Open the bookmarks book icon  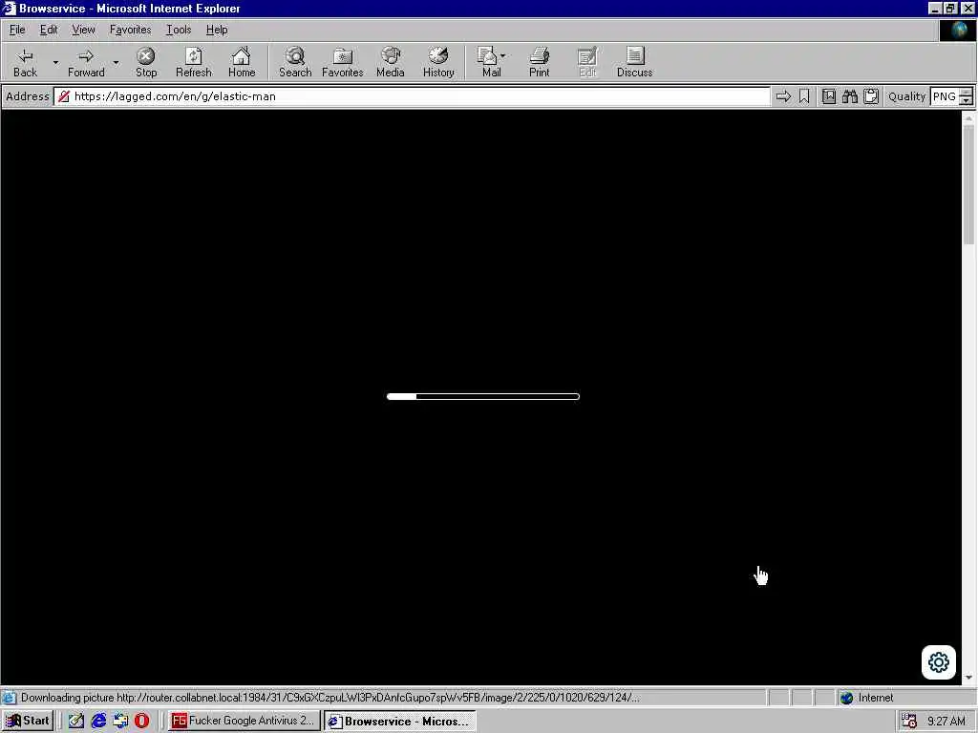pyautogui.click(x=829, y=96)
